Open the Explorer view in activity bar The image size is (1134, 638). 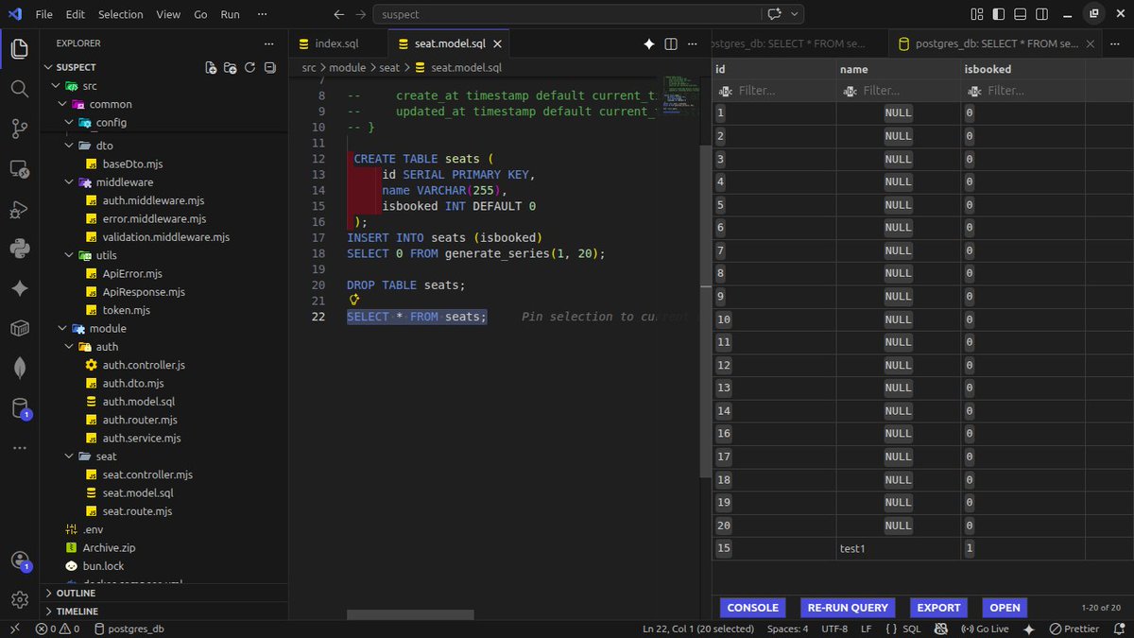20,49
